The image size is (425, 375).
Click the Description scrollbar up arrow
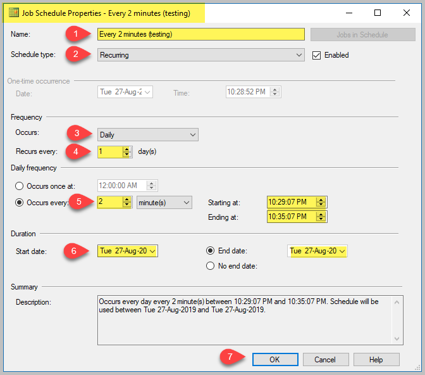pyautogui.click(x=397, y=302)
